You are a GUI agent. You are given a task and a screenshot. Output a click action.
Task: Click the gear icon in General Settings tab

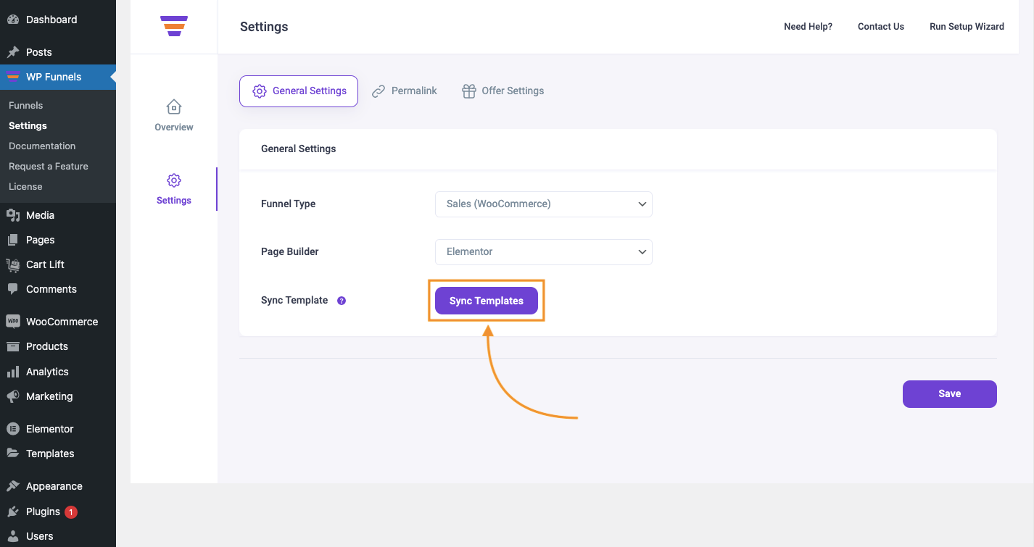pos(260,91)
